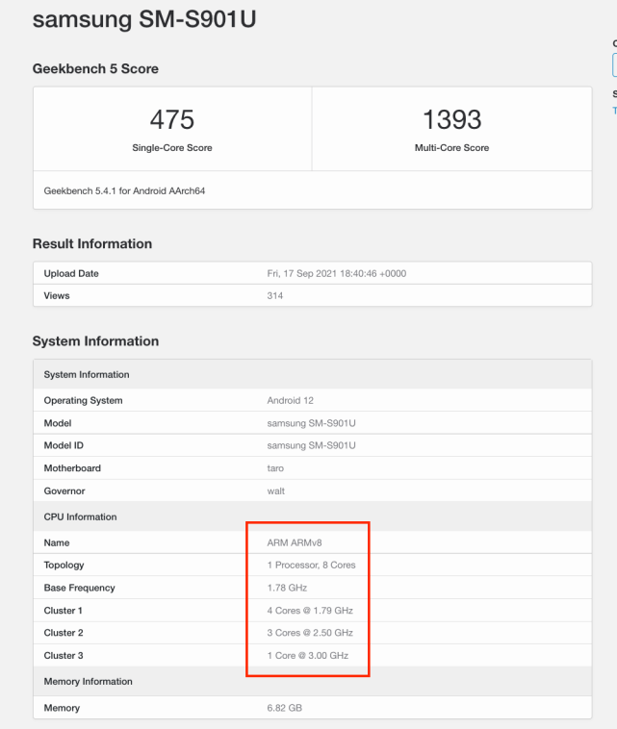Select the Geekbench 5.4.1 for Android AArch64 text
Screen dimensions: 617x729
[x=124, y=191]
